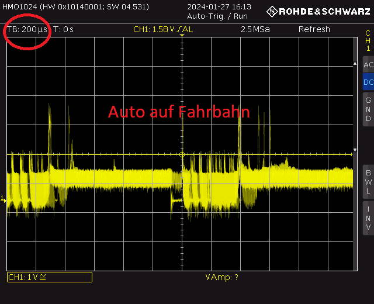
Task: Click the up arrow above trigger level indicator
Action: tap(355, 63)
